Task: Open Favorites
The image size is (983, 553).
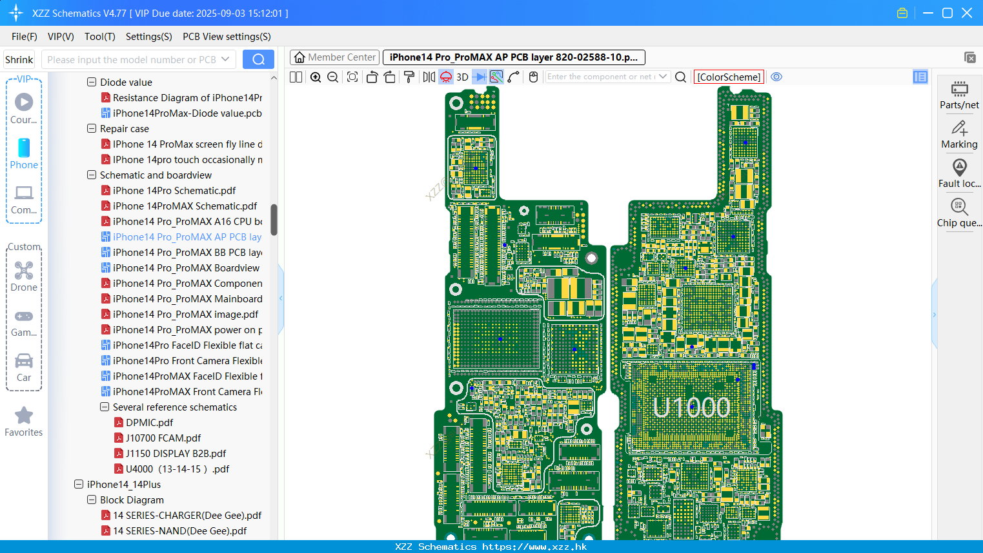Action: [24, 422]
